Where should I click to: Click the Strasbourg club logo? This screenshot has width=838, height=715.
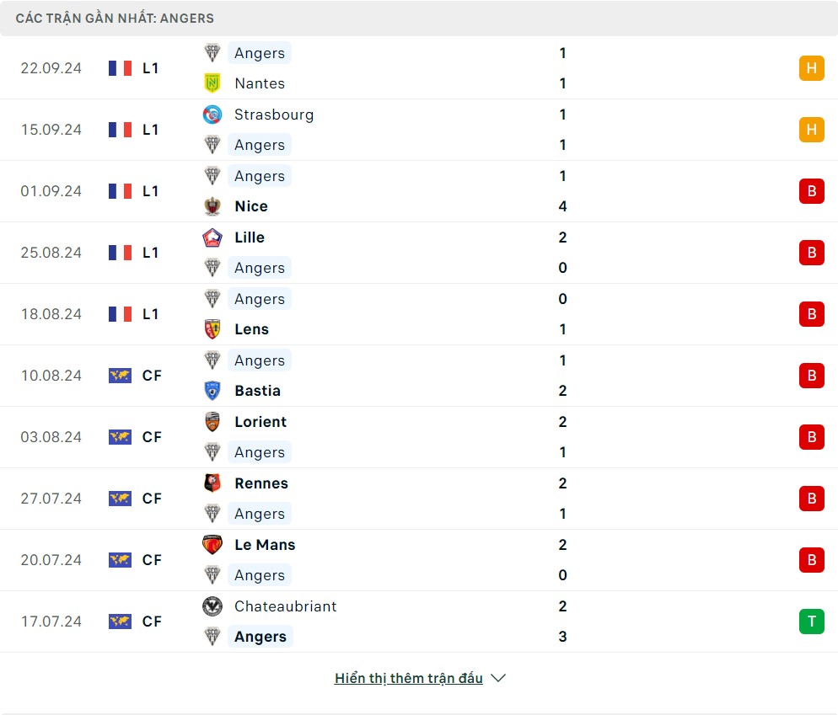[212, 115]
